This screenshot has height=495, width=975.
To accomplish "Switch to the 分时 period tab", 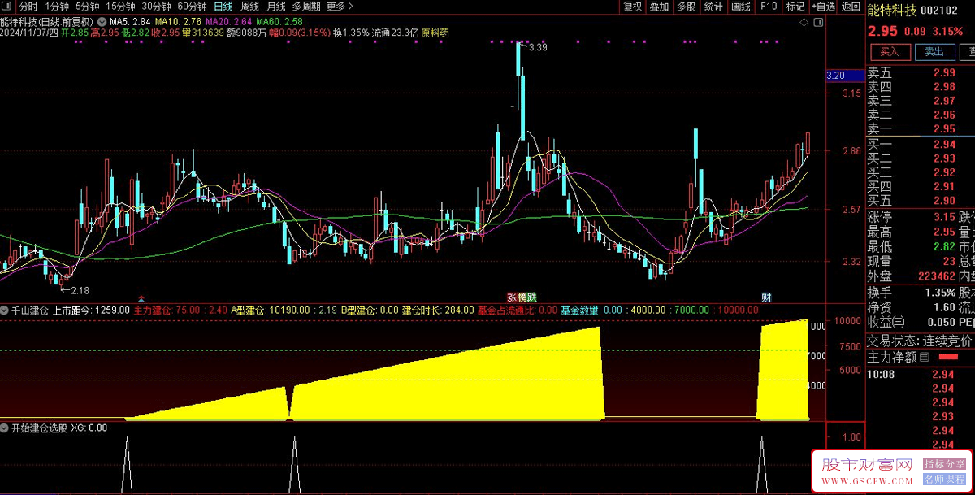I will coord(29,7).
